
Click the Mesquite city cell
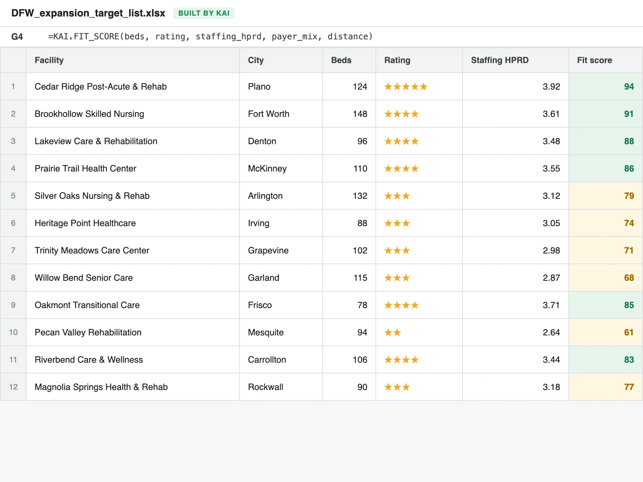pos(281,332)
